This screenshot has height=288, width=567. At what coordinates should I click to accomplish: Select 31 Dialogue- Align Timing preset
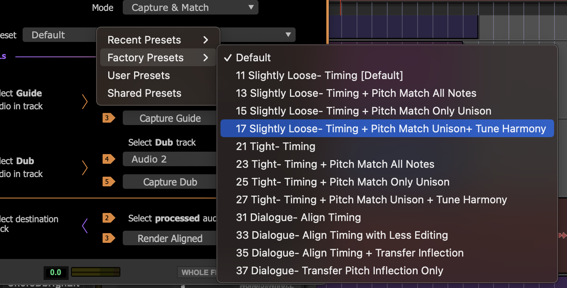point(298,217)
